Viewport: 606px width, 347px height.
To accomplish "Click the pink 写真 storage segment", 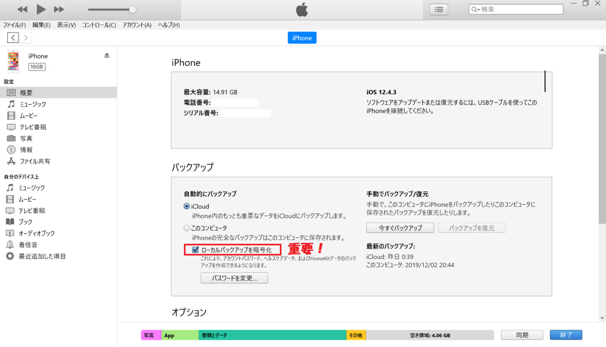I will [151, 335].
